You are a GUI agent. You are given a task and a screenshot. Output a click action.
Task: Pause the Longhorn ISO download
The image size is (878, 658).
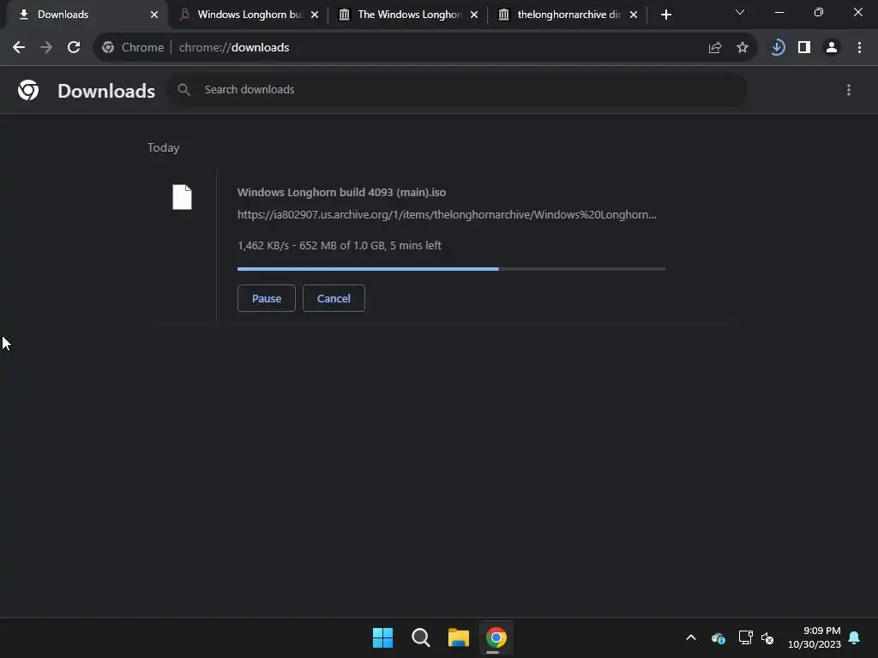pyautogui.click(x=267, y=298)
